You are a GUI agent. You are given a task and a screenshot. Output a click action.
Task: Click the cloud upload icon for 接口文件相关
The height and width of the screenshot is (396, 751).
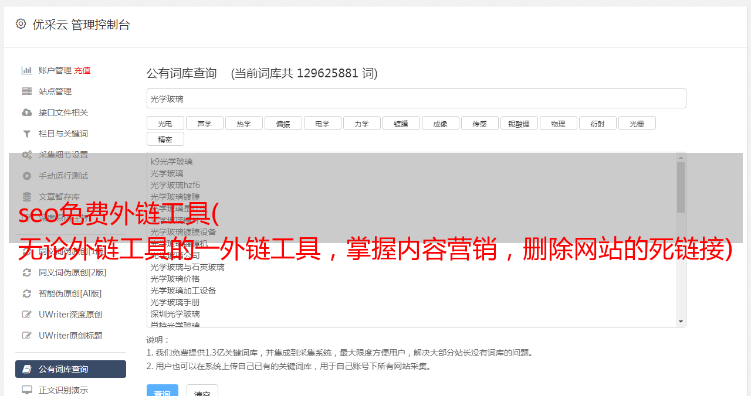[x=27, y=112]
